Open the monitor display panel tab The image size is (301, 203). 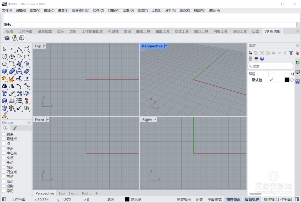(297, 72)
